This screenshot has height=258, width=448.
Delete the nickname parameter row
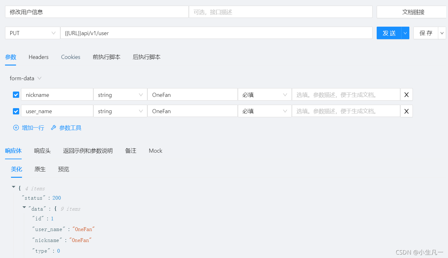(x=406, y=94)
